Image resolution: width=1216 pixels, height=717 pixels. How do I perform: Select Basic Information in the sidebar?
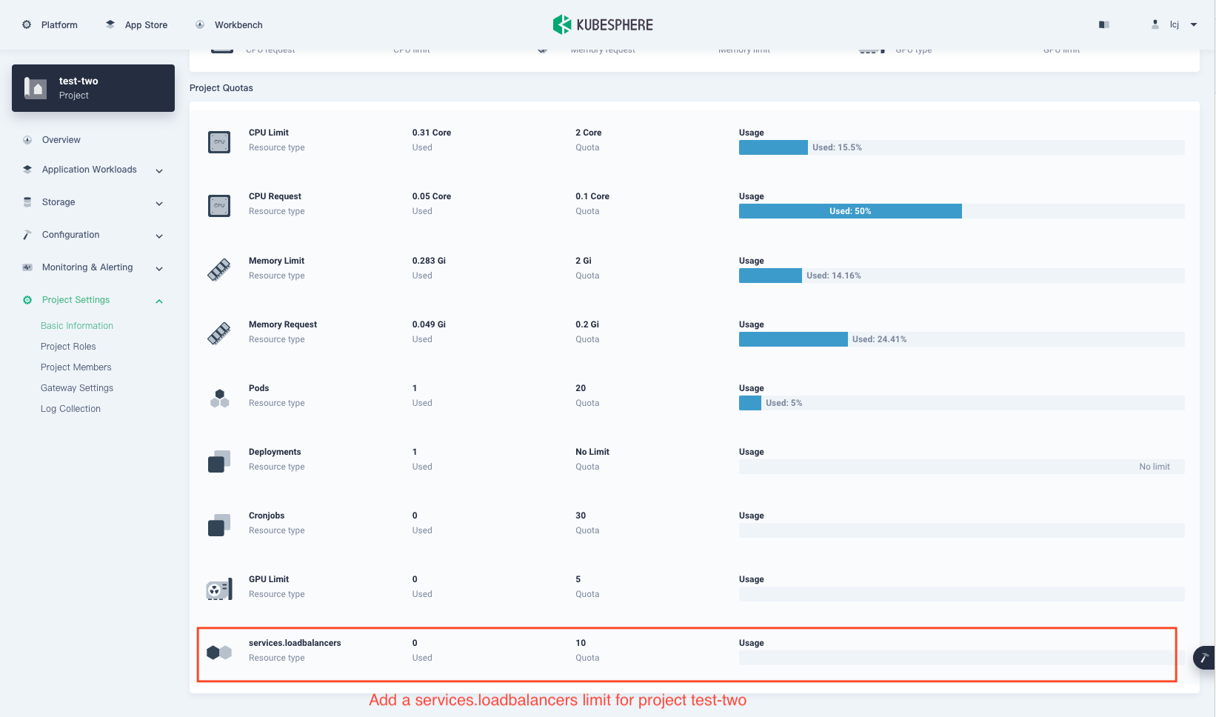pyautogui.click(x=77, y=325)
